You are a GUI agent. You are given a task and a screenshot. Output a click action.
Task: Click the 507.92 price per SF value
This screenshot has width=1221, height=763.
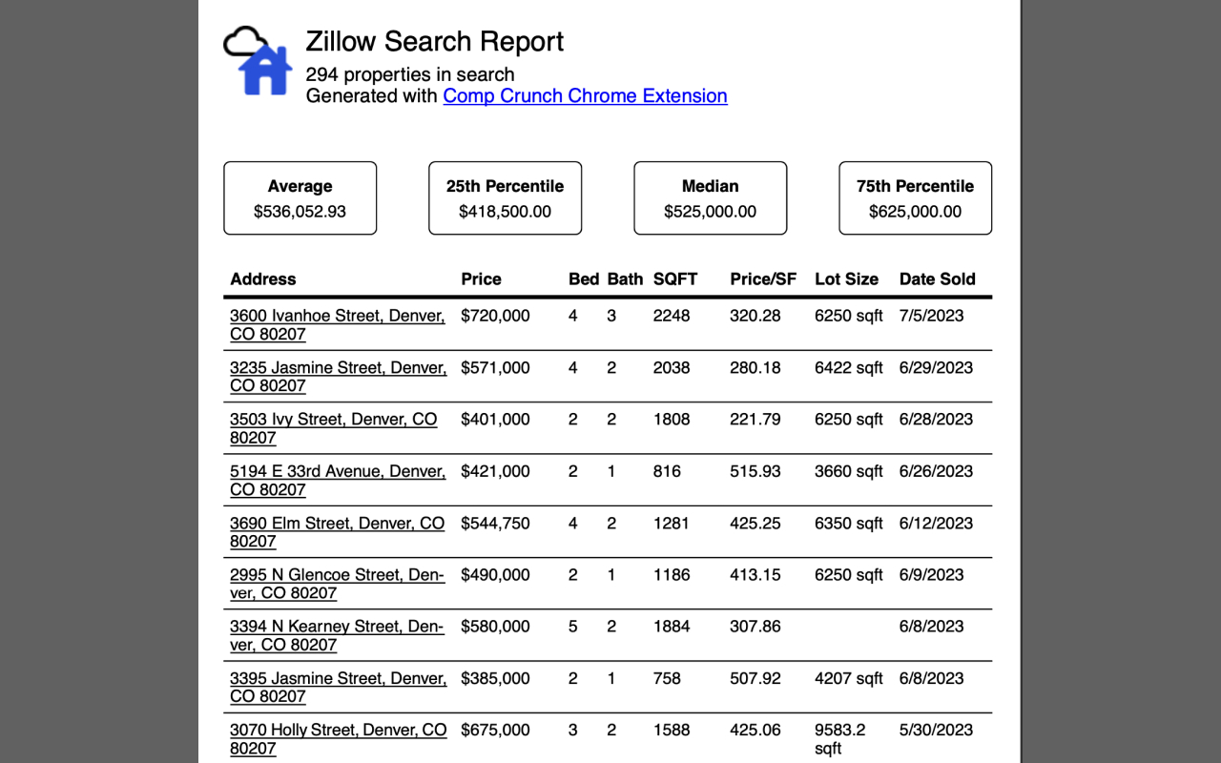755,678
